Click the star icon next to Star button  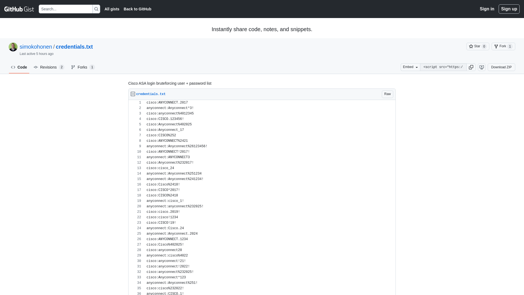(471, 46)
